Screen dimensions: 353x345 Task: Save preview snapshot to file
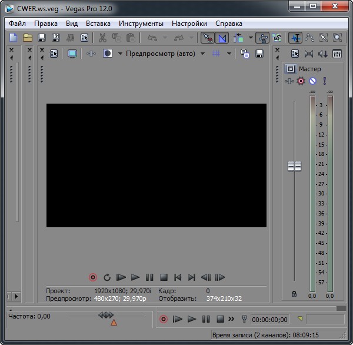coord(259,54)
